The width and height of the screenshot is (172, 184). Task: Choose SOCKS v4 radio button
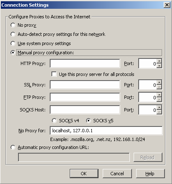[54, 121]
